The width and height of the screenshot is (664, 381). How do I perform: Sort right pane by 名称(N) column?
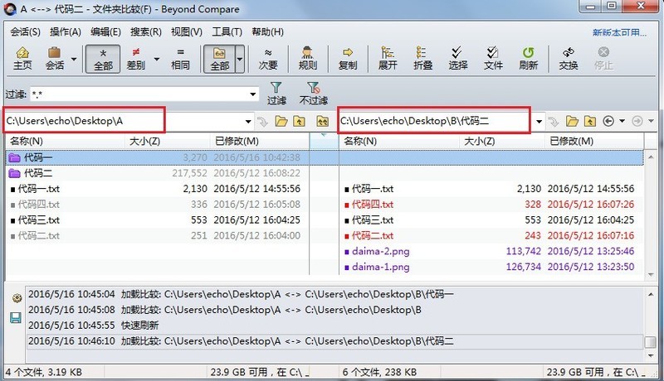(x=399, y=141)
